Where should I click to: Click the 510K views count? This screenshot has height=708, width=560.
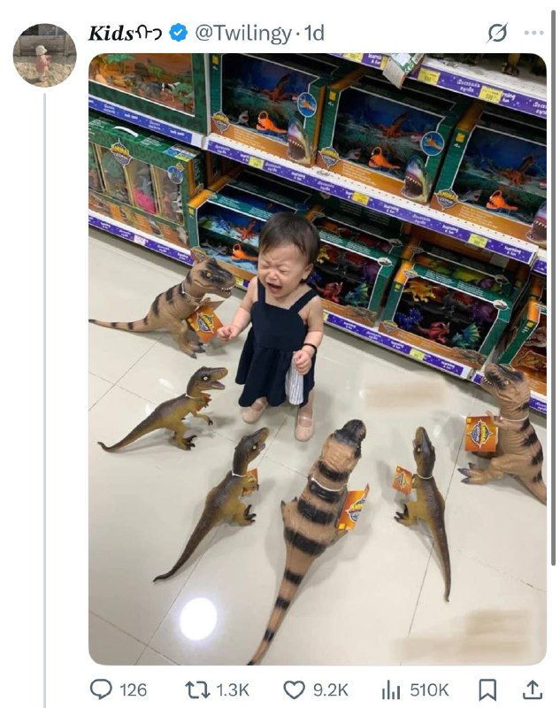click(x=429, y=690)
